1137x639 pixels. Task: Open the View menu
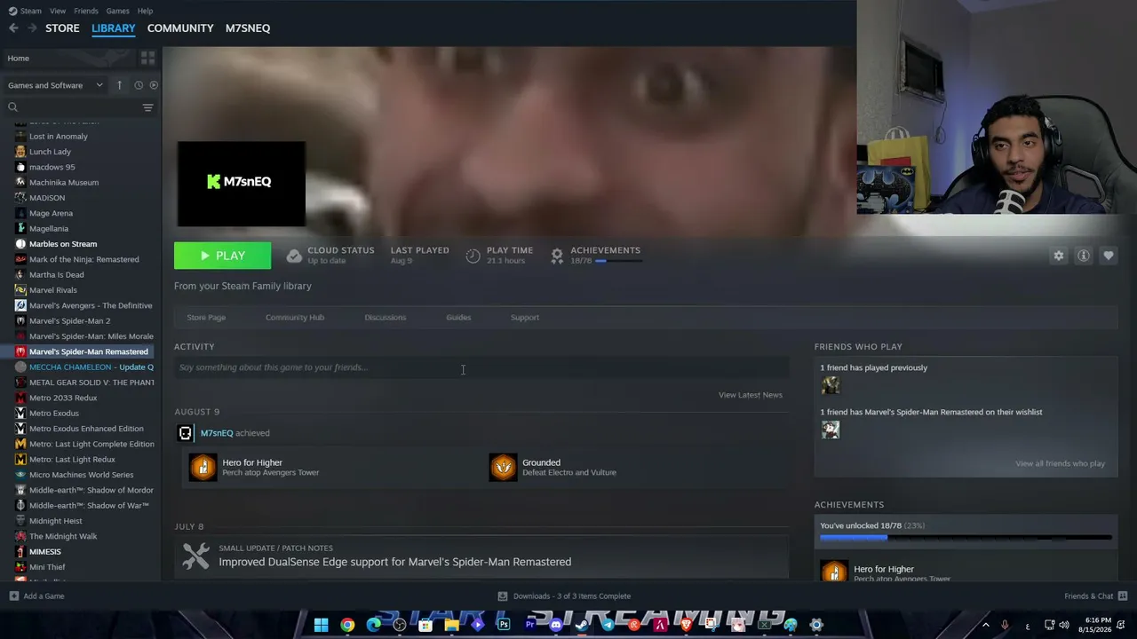click(x=58, y=11)
